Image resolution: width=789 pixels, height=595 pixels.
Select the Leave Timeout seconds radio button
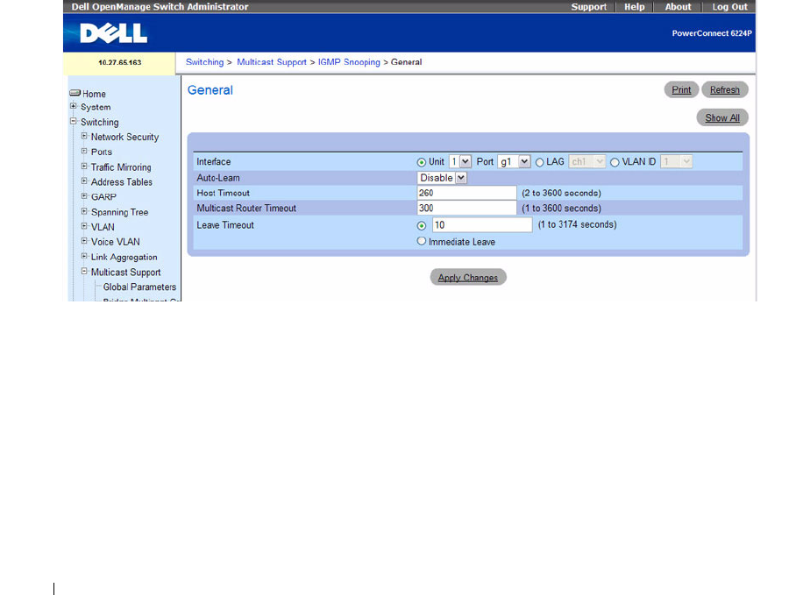click(x=422, y=226)
